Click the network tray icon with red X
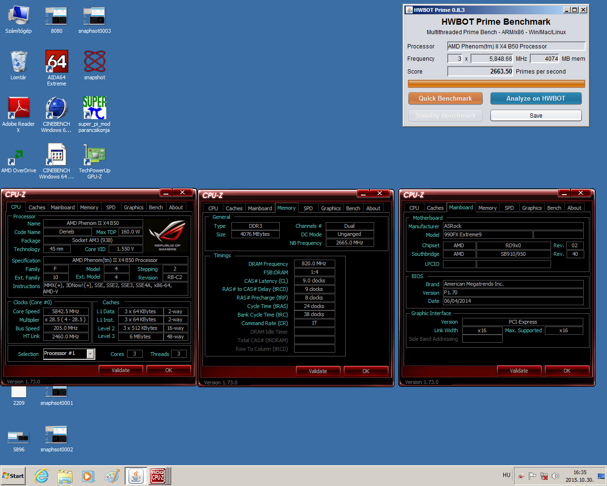Image resolution: width=607 pixels, height=486 pixels. point(544,476)
